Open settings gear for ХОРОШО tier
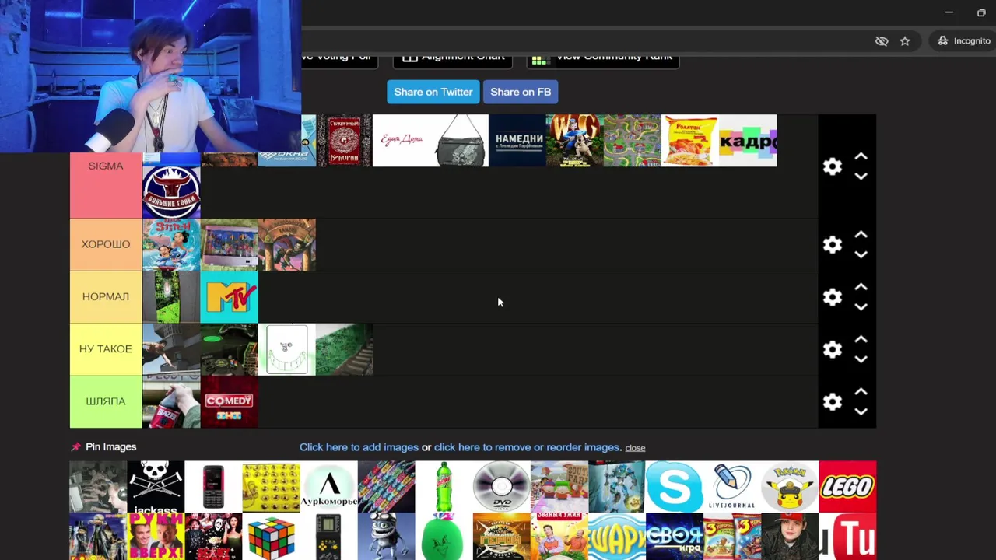 [x=833, y=245]
